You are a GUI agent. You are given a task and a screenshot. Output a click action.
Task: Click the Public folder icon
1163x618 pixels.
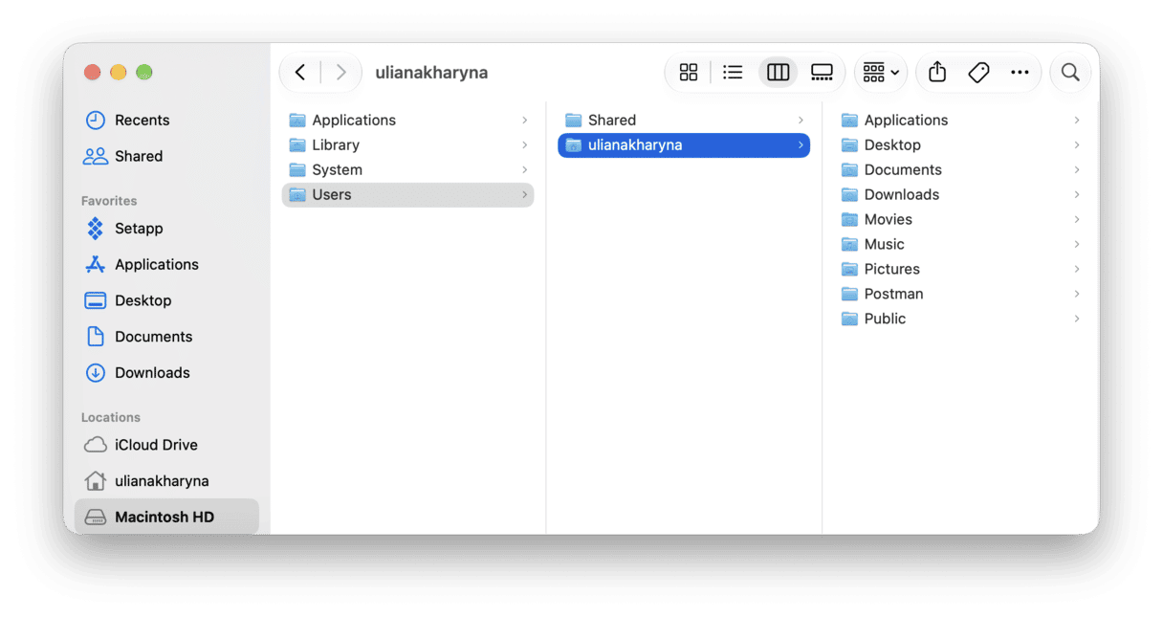[x=849, y=320]
